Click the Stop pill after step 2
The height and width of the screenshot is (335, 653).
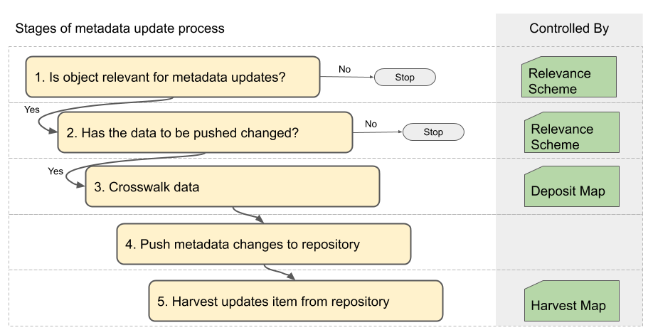point(432,132)
